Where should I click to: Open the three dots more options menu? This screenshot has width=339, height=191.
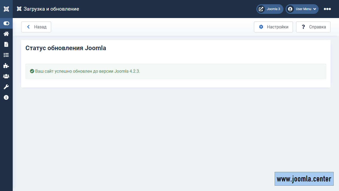point(327,9)
